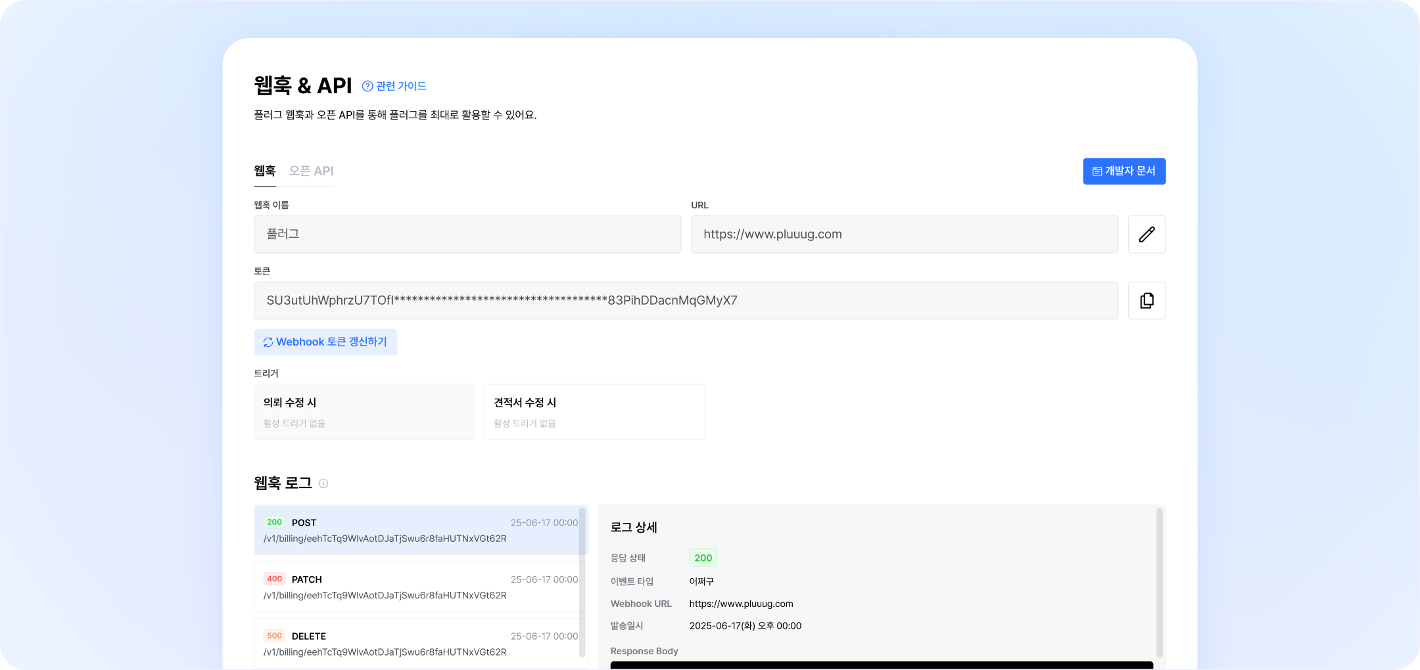Screen dimensions: 1420x670
Task: Click the 웹훅 & API page heading
Action: 303,85
